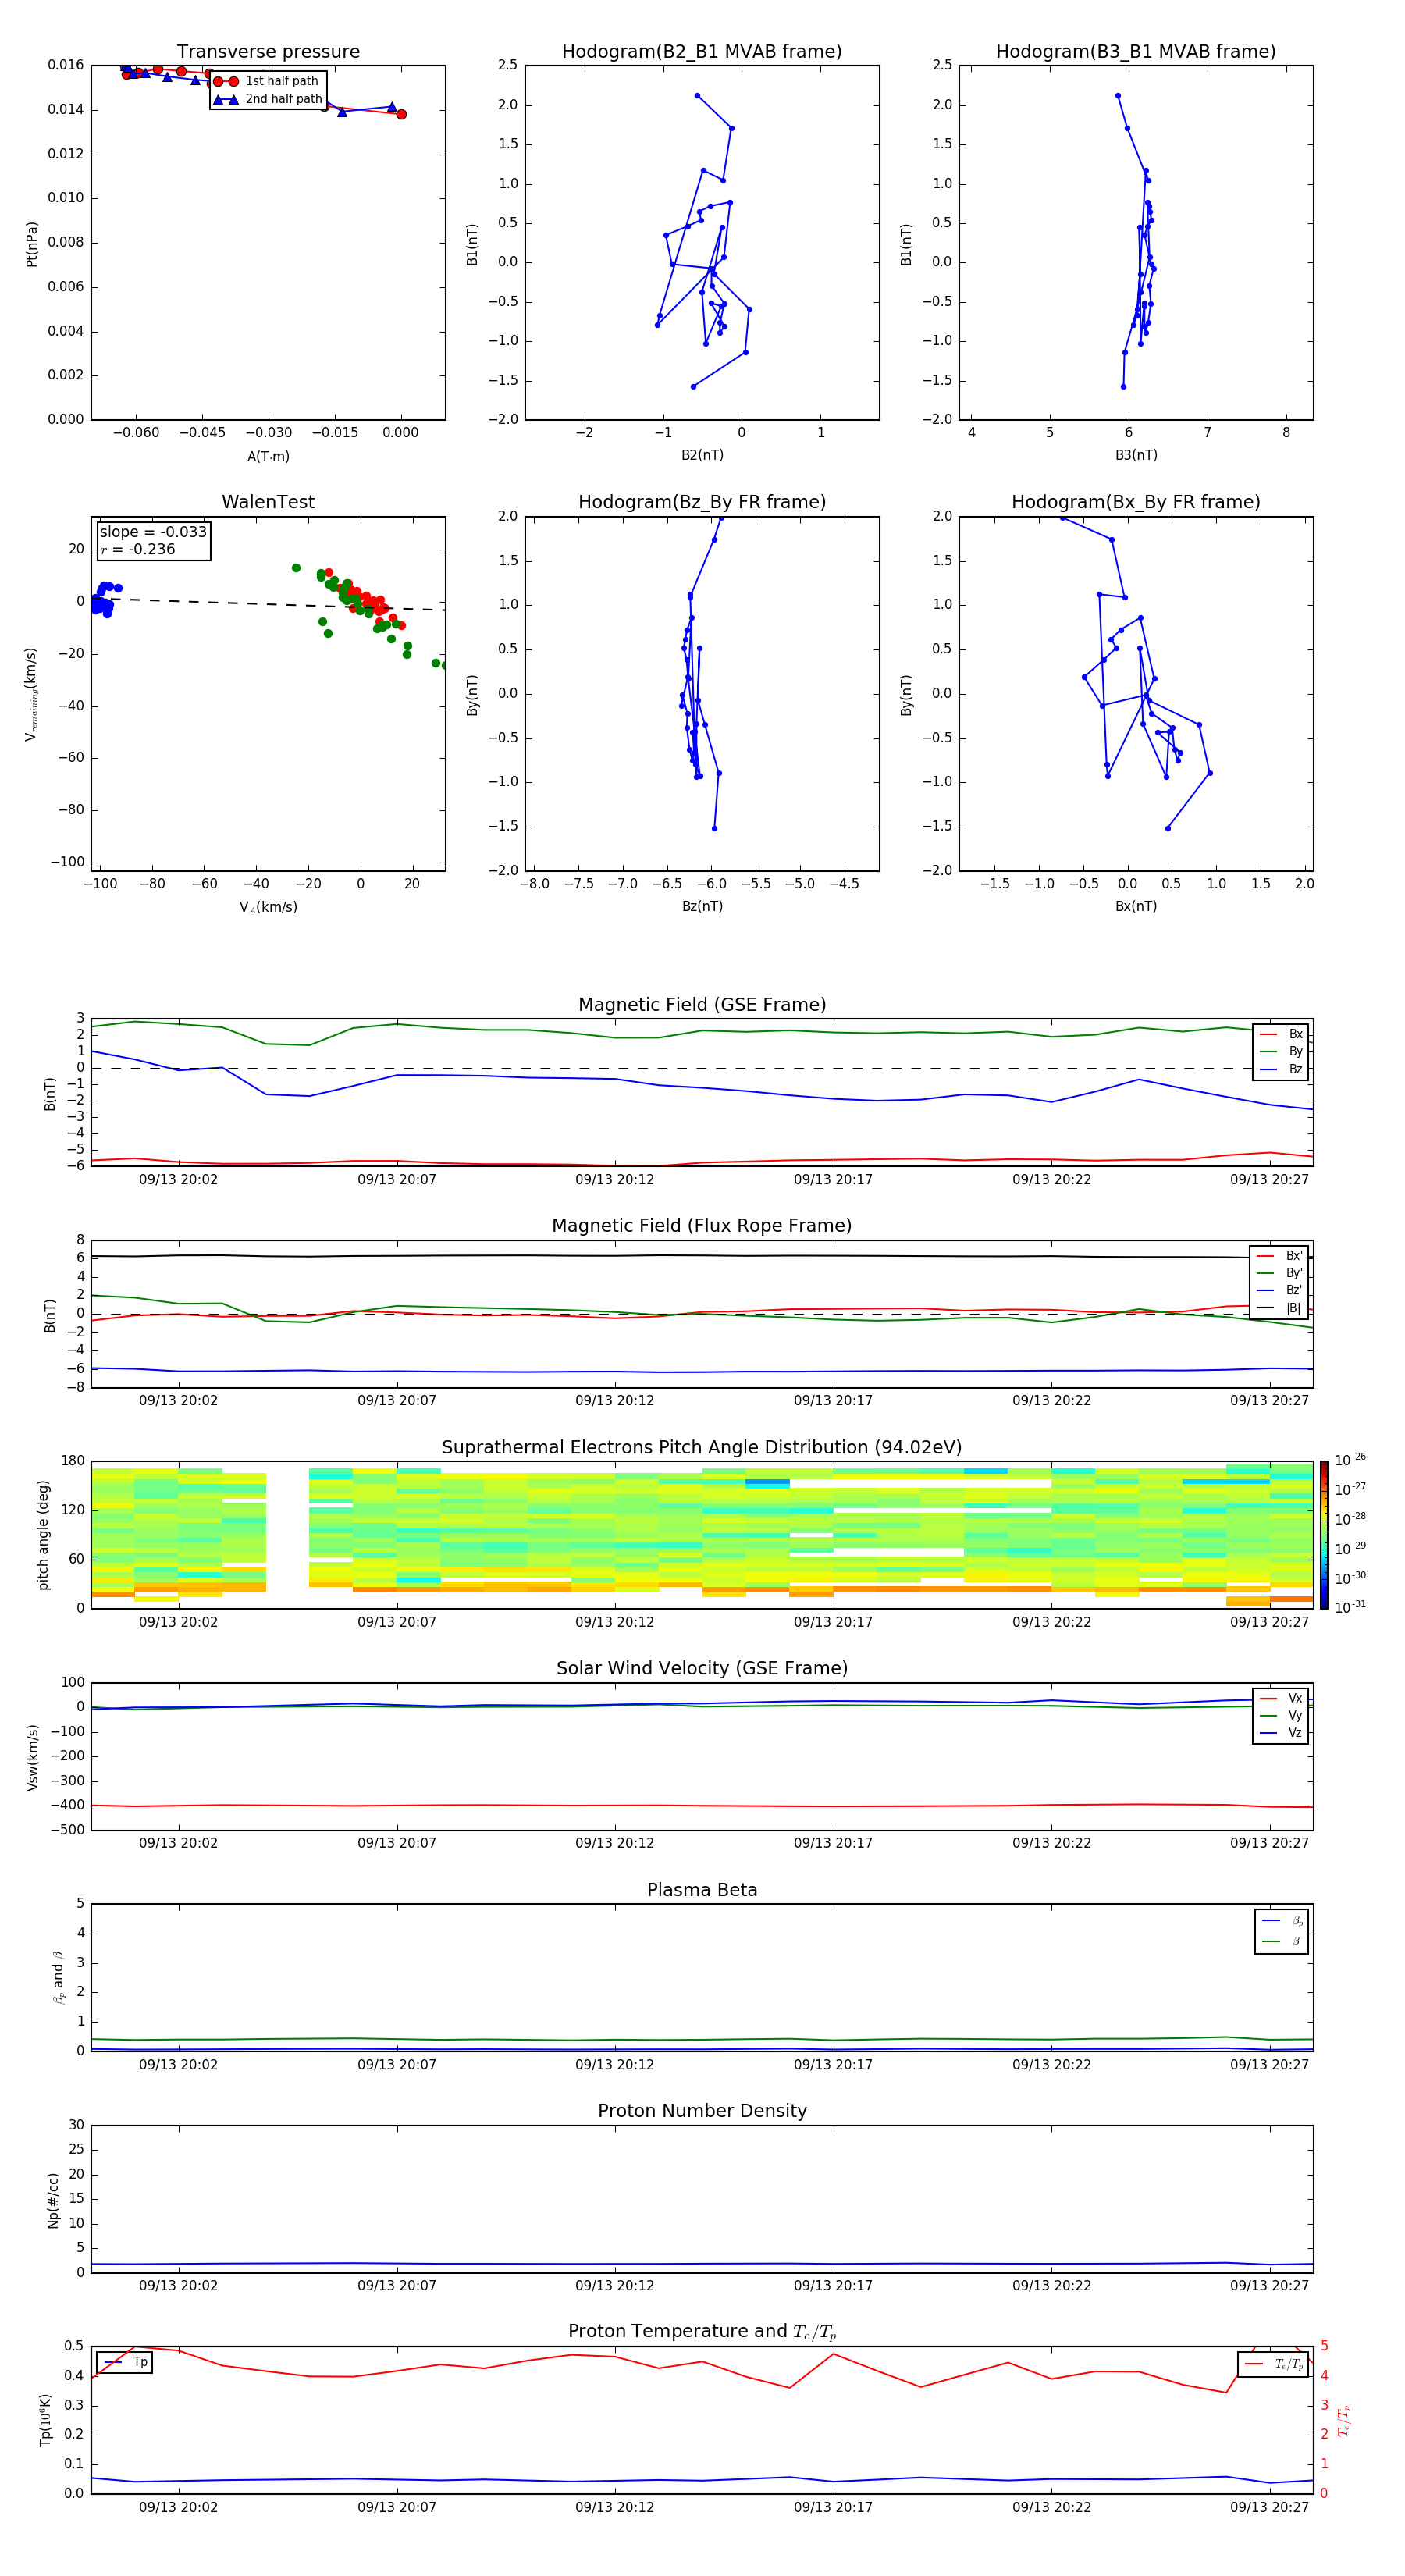
Task: Click the "B3(nT)" x-axis label
Action: (1136, 455)
